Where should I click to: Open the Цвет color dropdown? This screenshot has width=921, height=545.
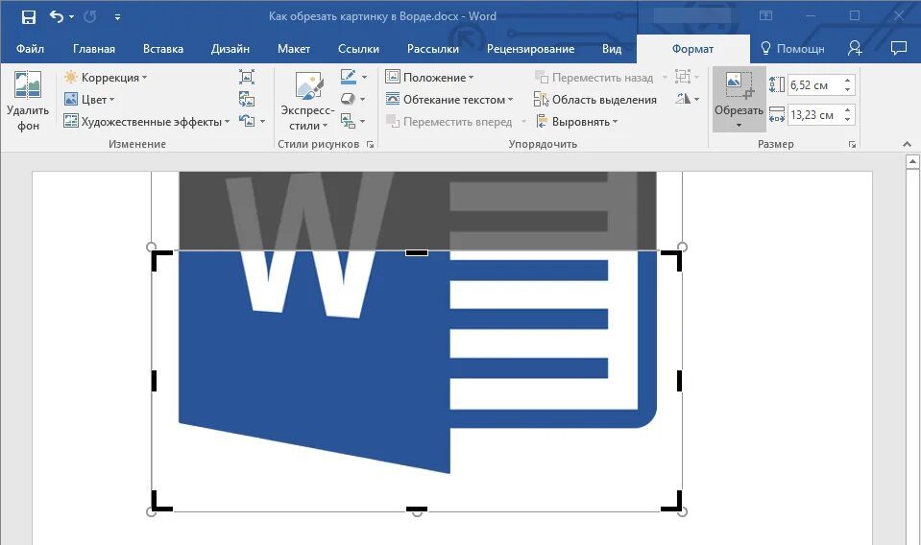(89, 100)
